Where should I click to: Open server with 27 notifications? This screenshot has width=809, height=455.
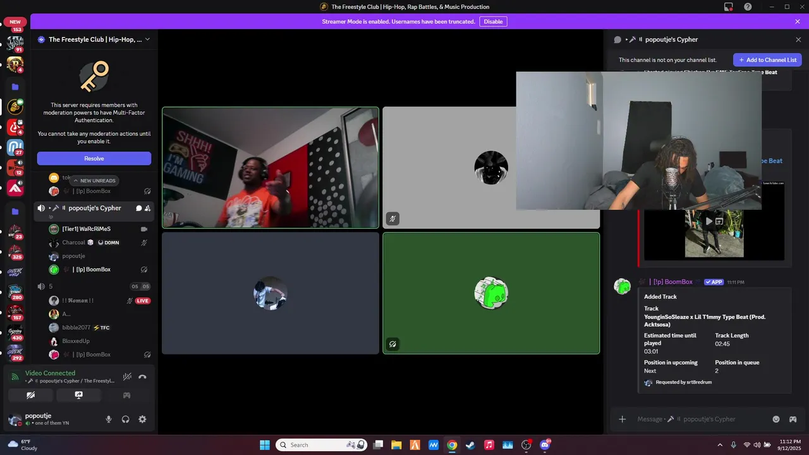pos(15,147)
